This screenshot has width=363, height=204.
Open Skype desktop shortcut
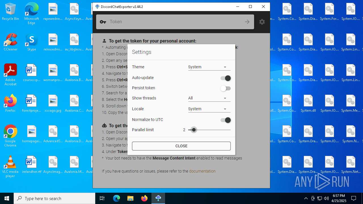click(31, 42)
